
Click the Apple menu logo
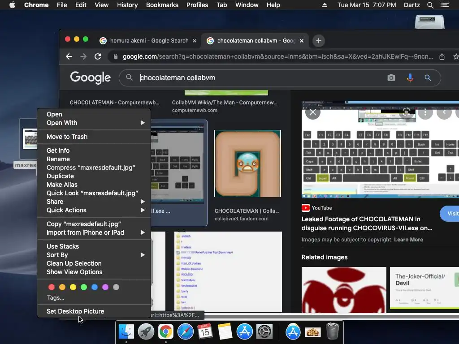(12, 5)
